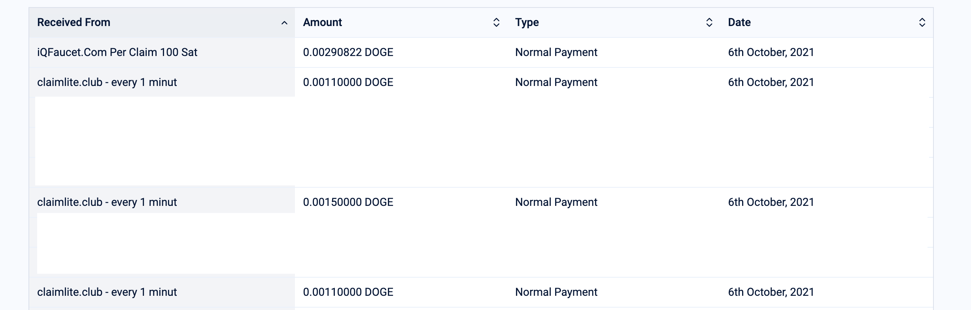Click the "Type" column header label
971x310 pixels.
point(527,22)
